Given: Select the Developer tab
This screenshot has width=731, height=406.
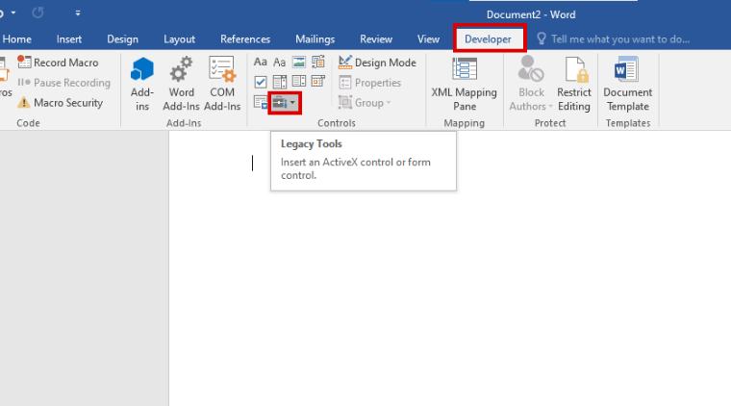Looking at the screenshot, I should (488, 39).
